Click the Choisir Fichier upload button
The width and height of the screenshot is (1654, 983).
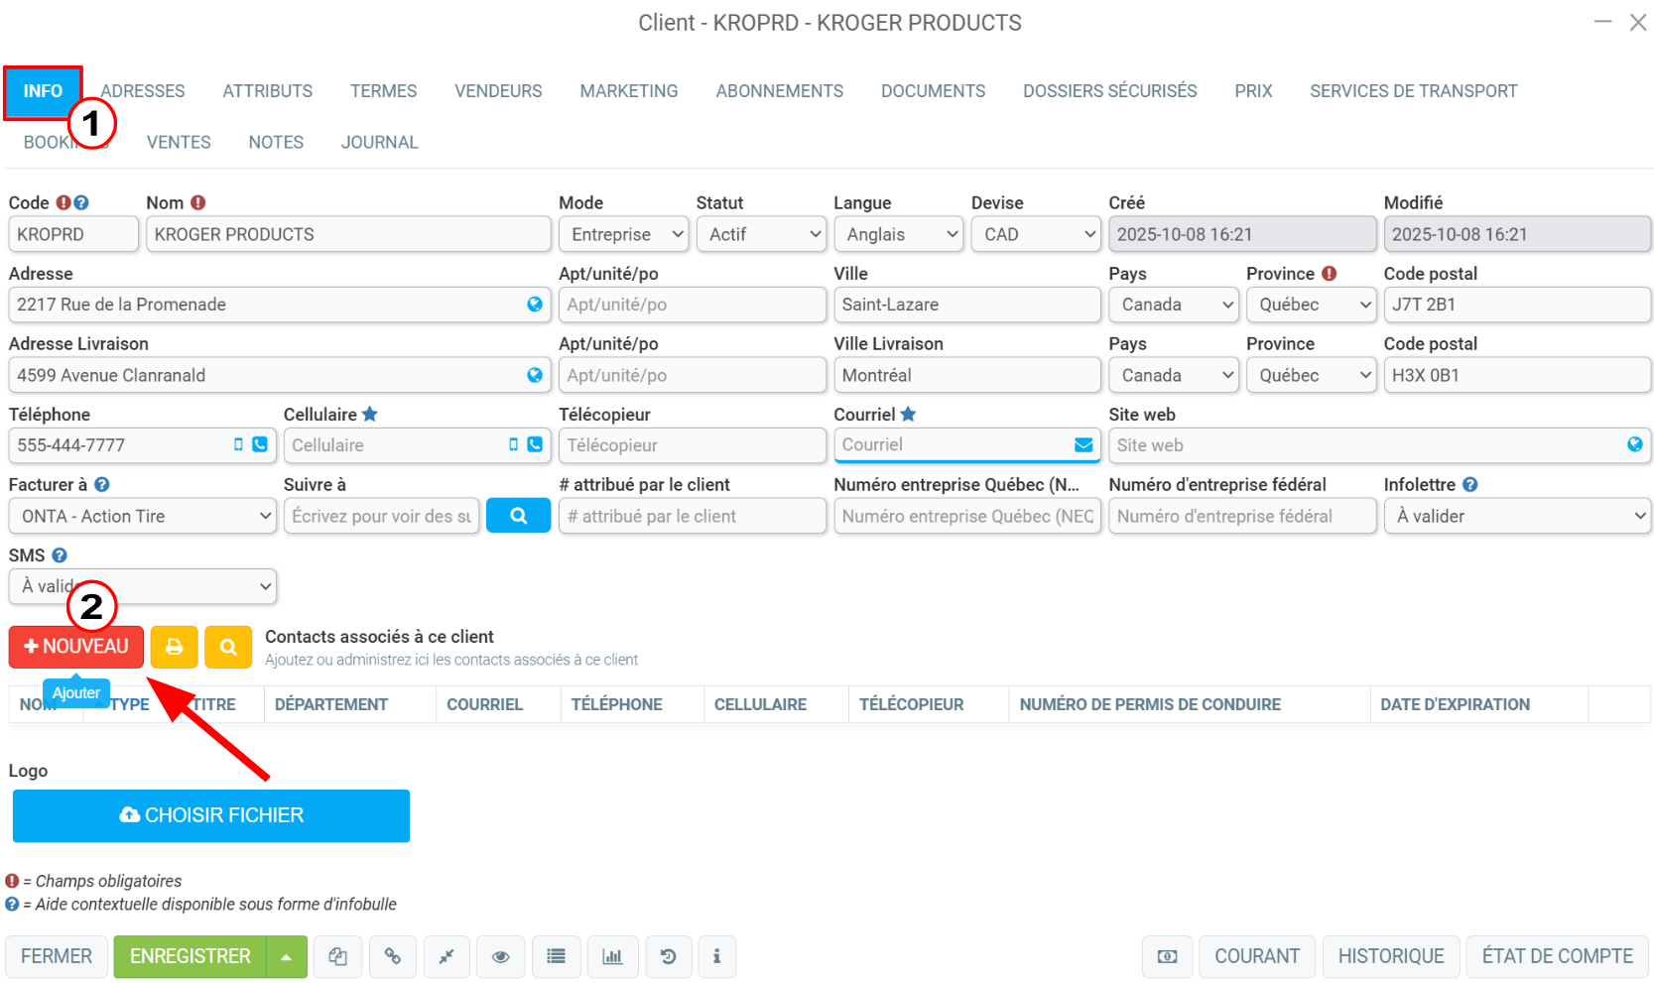211,815
